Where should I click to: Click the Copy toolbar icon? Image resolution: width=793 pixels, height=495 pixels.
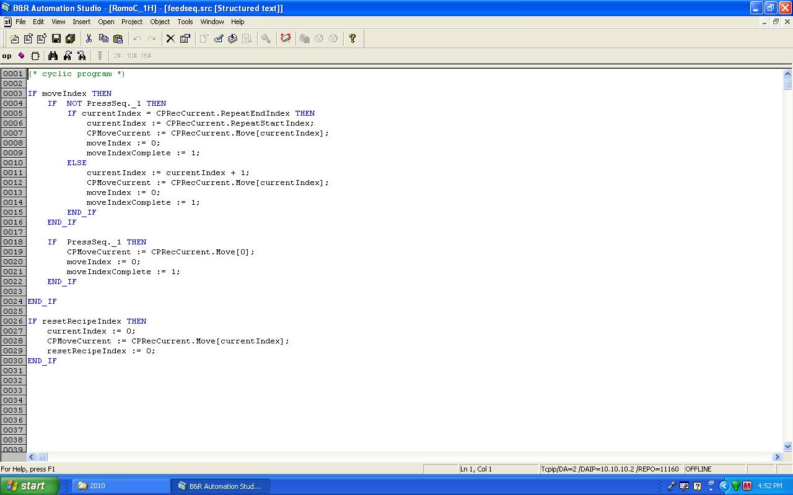[103, 38]
